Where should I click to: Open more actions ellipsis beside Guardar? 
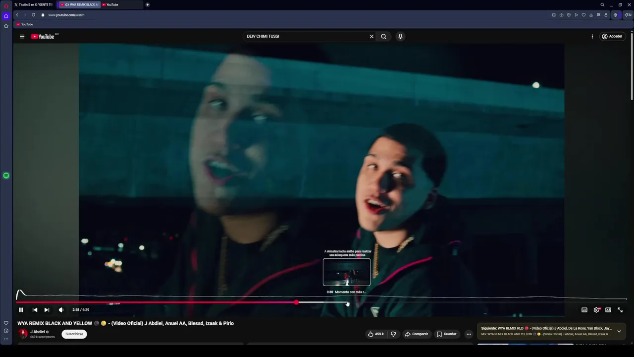(469, 334)
